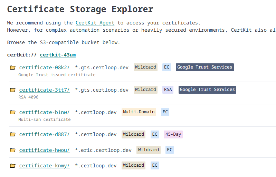Click the Wildcard badge on certificate-d887
Screen dimensions: 276x177
click(x=134, y=134)
